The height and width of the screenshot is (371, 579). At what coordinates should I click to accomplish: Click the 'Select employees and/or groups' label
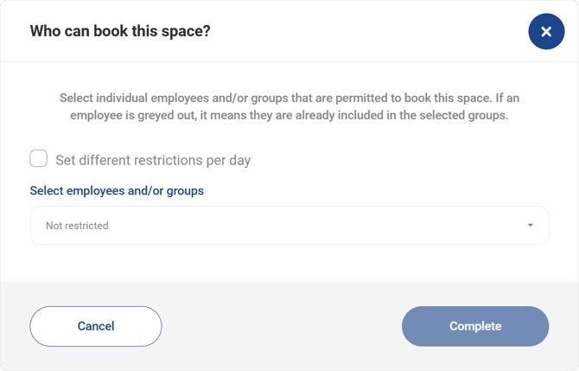117,190
